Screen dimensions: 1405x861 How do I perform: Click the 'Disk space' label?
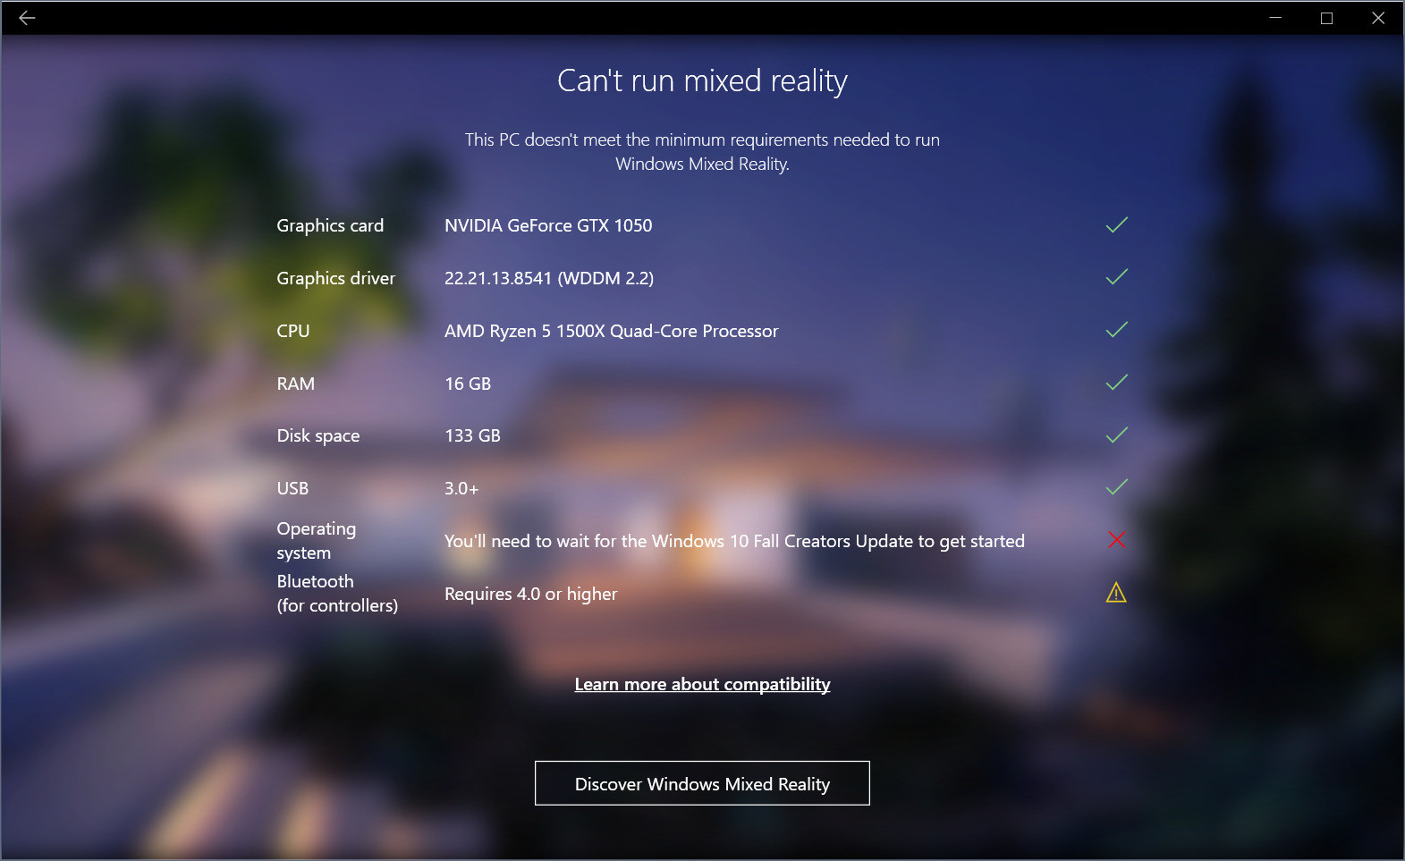pyautogui.click(x=318, y=435)
